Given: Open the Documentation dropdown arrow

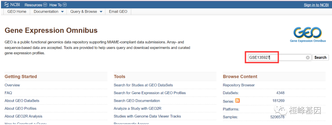Looking at the screenshot, I should tap(62, 12).
